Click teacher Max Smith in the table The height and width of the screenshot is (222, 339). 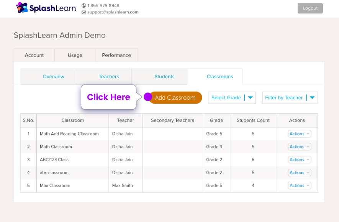tap(122, 186)
